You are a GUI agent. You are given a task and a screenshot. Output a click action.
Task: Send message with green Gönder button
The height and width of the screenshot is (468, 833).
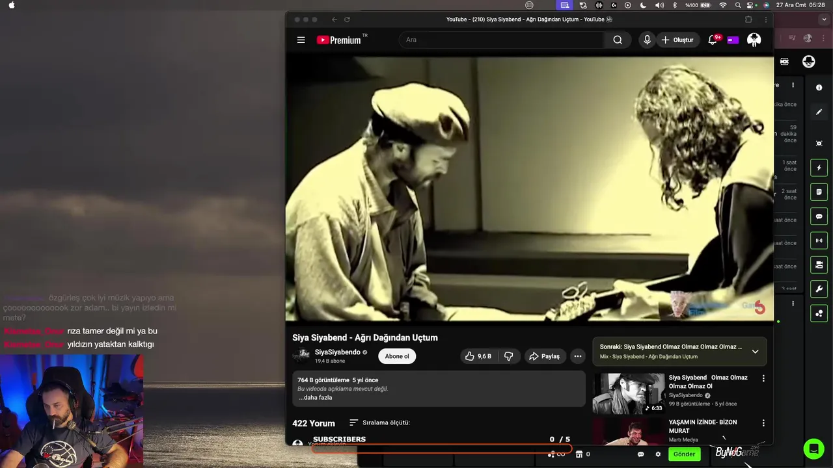click(684, 454)
